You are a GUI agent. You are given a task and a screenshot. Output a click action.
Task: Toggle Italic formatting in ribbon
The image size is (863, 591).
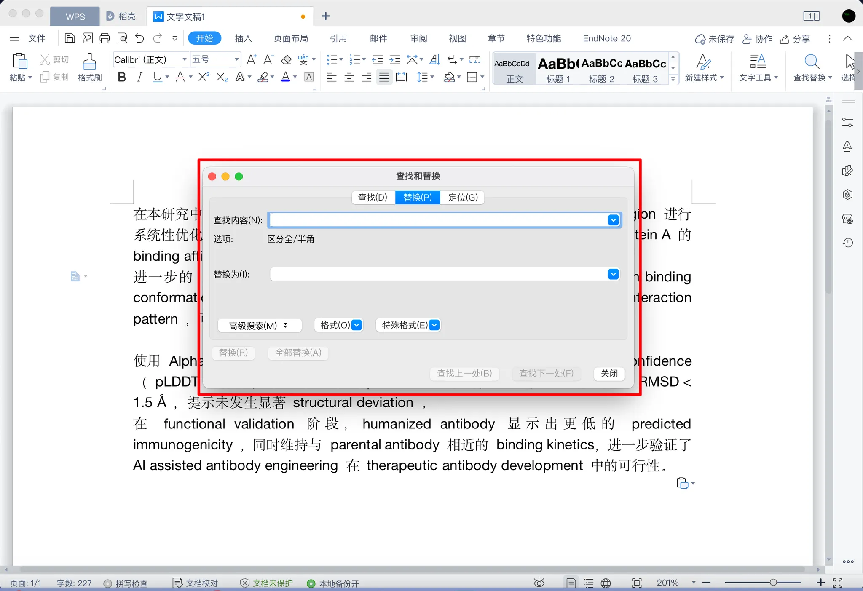(139, 77)
